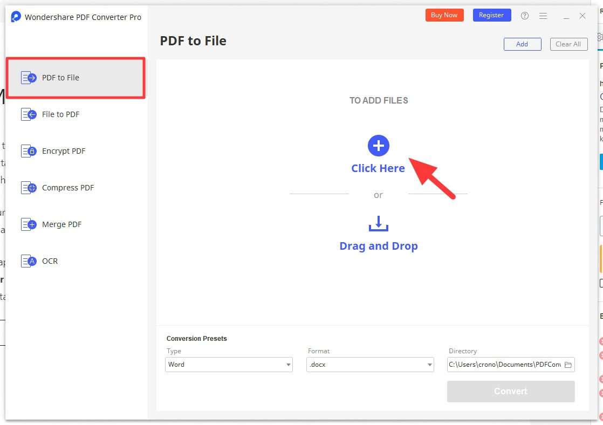This screenshot has width=603, height=425.
Task: Open the Format dropdown showing .docx
Action: 370,365
